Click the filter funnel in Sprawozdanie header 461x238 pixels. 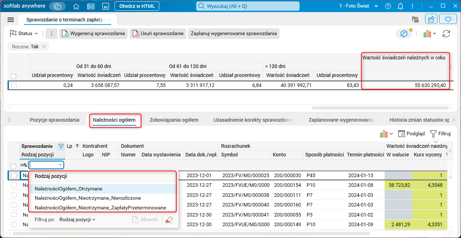click(x=61, y=146)
